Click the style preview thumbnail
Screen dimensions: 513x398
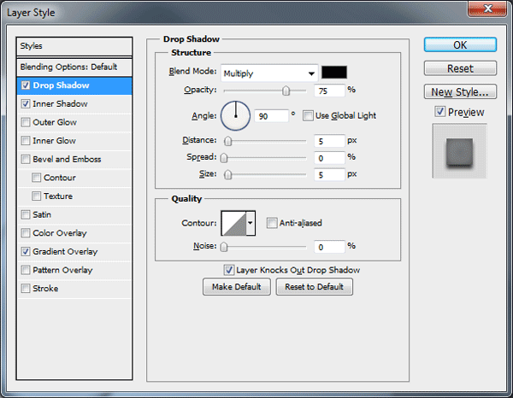(x=459, y=151)
